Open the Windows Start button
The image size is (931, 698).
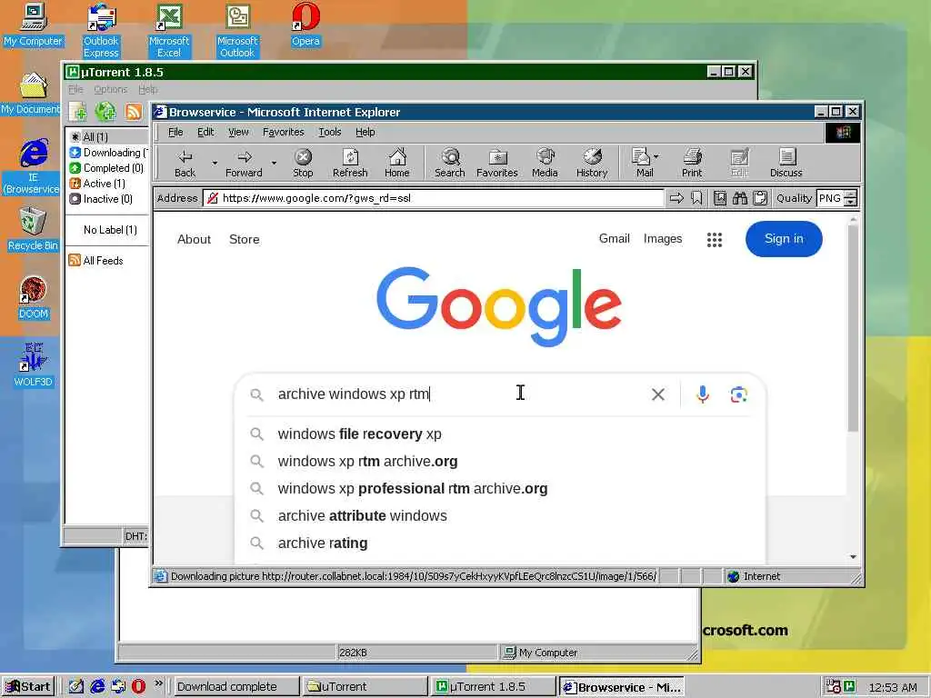[x=28, y=687]
